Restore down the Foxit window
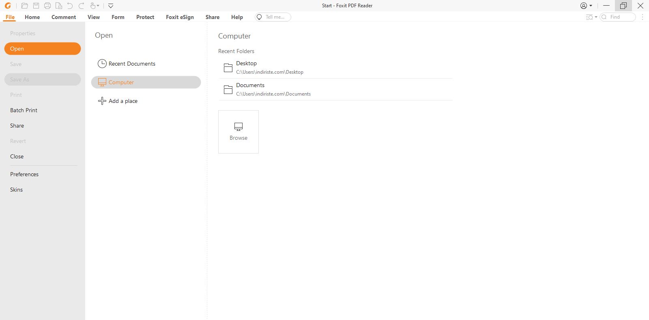 (x=623, y=6)
